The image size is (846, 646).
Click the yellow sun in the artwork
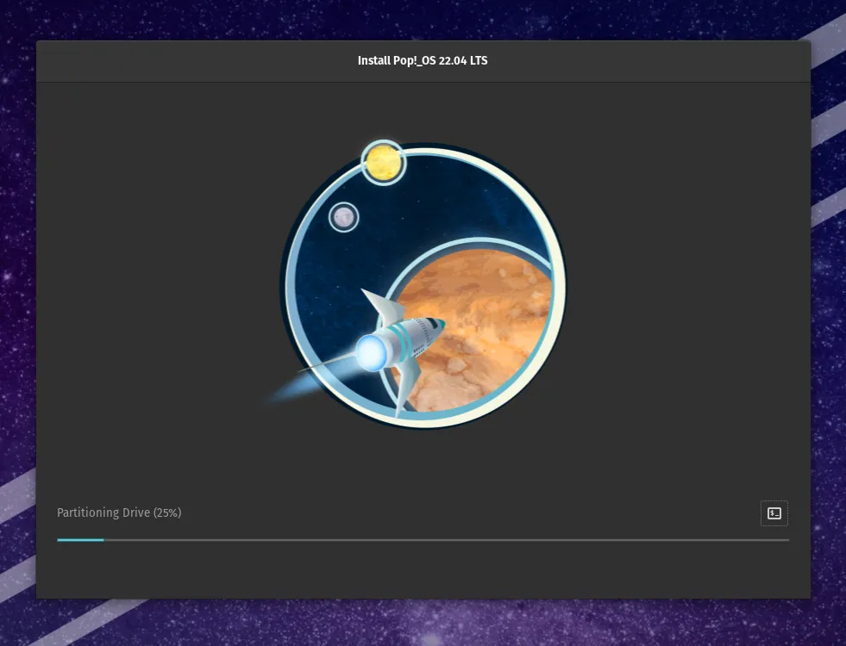pyautogui.click(x=383, y=162)
